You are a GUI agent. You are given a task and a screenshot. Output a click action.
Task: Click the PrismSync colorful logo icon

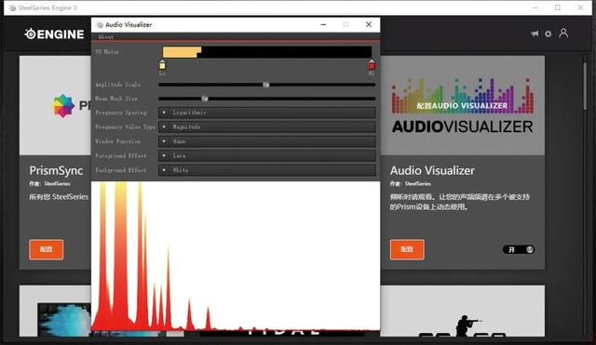63,105
